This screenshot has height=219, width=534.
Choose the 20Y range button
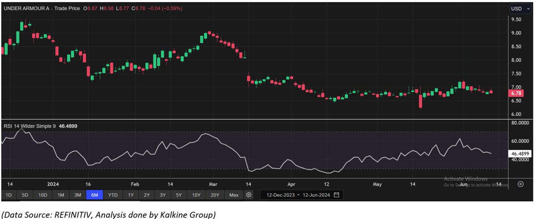[215, 195]
